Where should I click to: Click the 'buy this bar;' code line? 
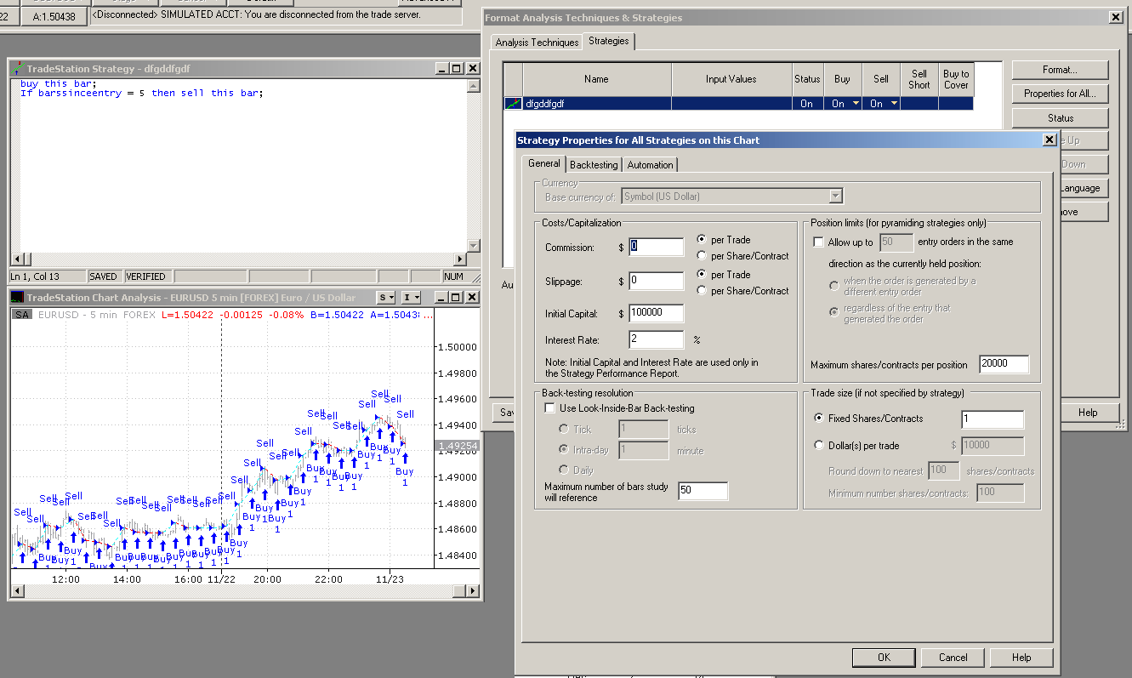pos(59,83)
